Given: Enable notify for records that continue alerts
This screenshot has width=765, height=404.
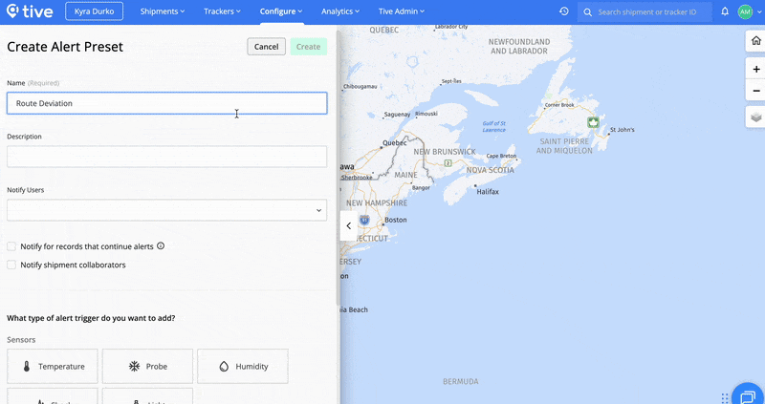Looking at the screenshot, I should click(x=11, y=246).
